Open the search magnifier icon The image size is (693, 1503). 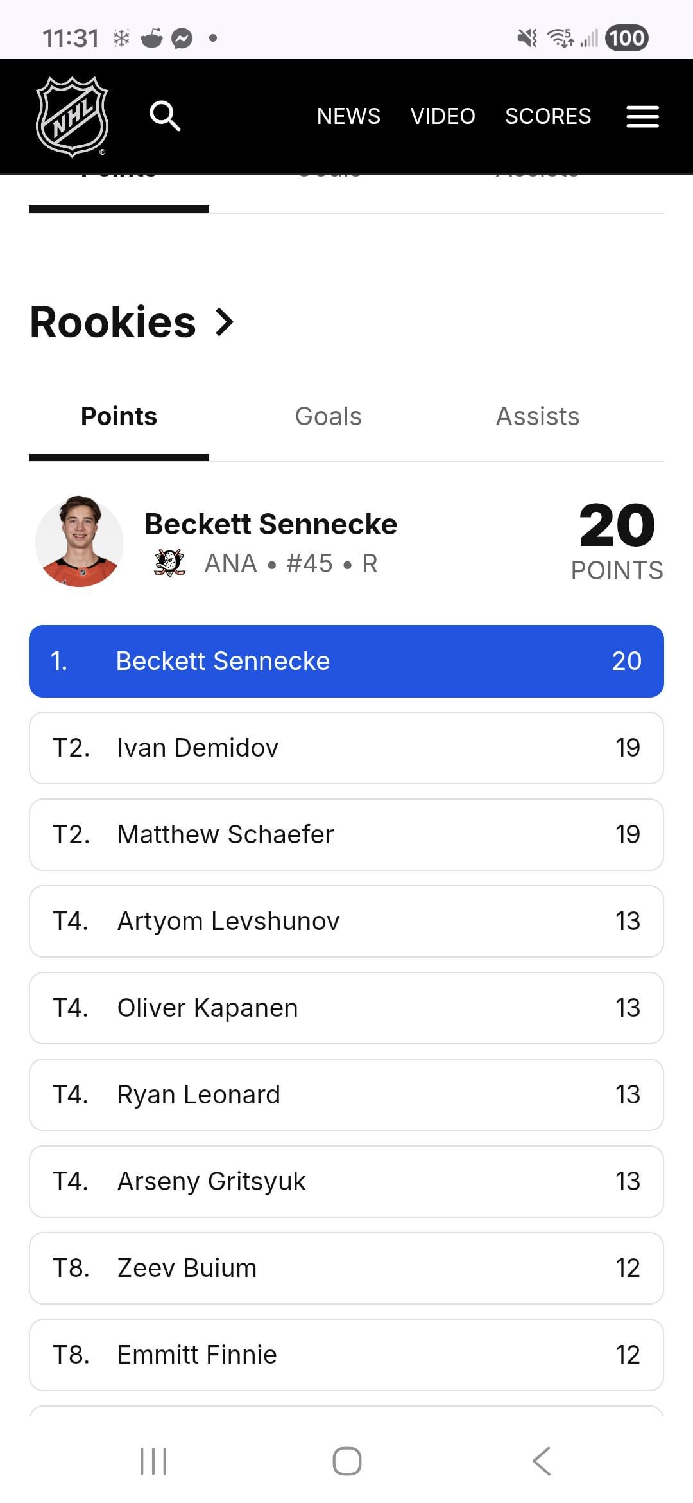165,116
